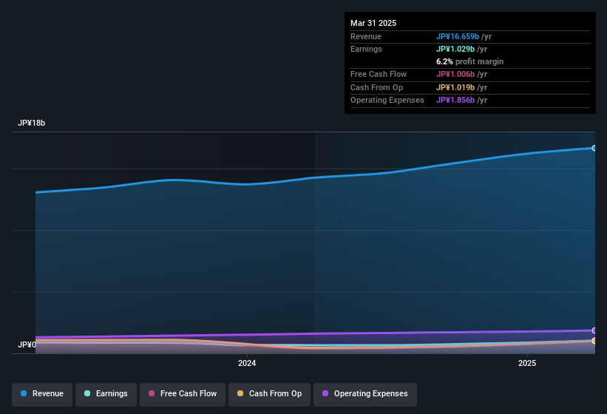Click the Cash From Op label in the tooltip

(376, 87)
